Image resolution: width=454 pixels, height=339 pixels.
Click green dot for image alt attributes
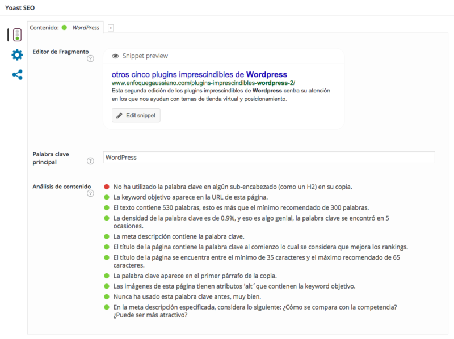click(107, 286)
